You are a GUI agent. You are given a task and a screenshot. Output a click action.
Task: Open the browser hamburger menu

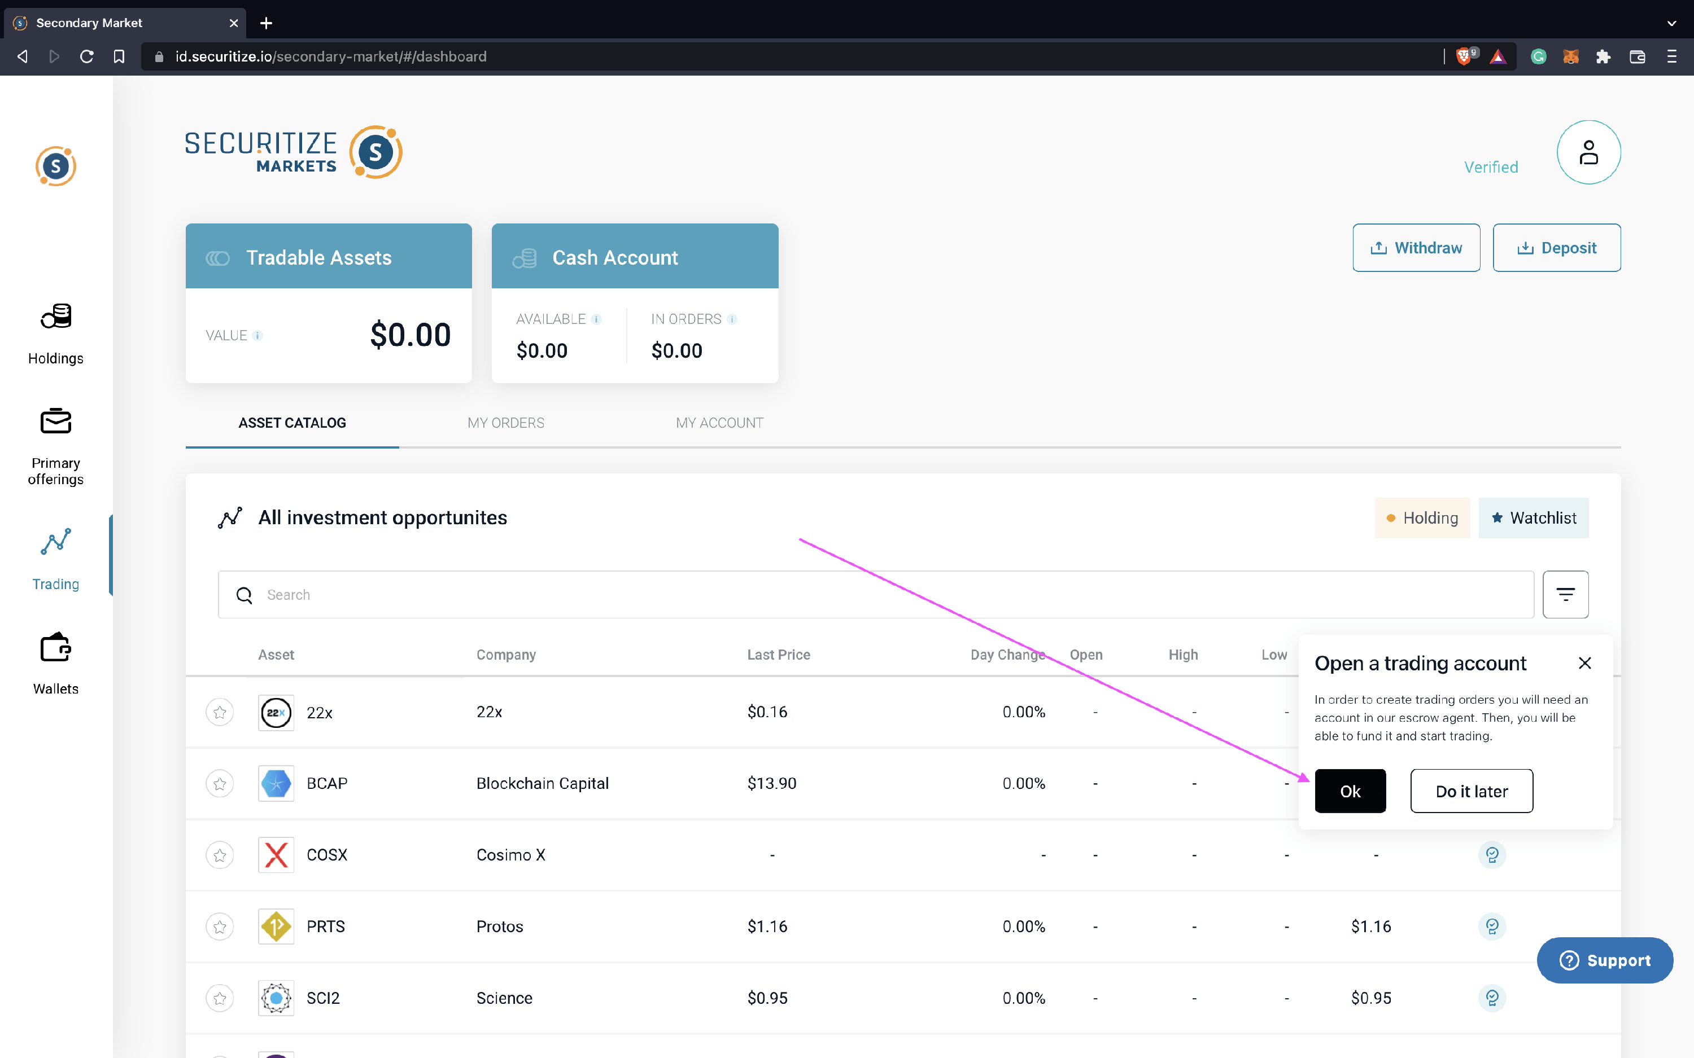tap(1671, 56)
